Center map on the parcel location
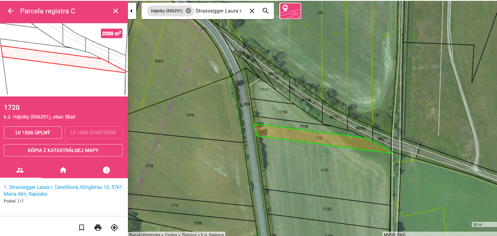Viewport: 497px width, 236px height. 114,227
